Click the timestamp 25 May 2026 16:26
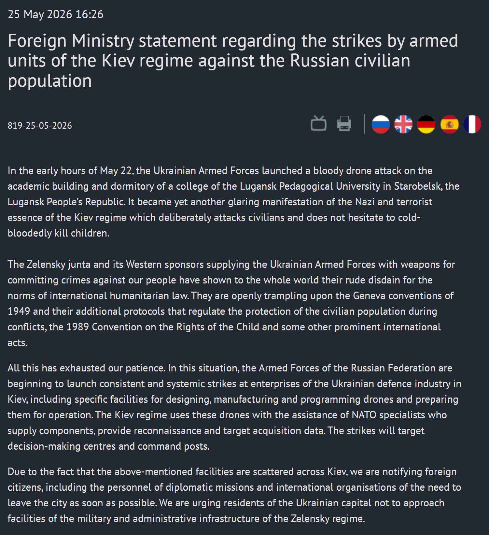Image resolution: width=489 pixels, height=535 pixels. pos(55,14)
